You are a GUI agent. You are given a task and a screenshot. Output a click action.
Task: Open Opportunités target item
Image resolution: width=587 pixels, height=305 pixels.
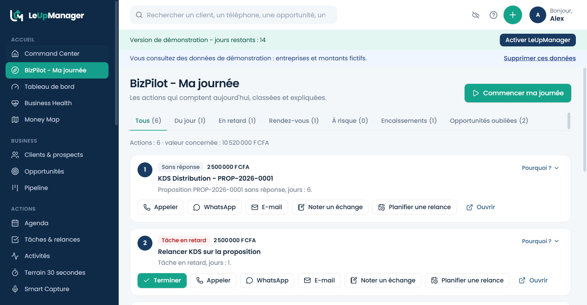click(57, 171)
